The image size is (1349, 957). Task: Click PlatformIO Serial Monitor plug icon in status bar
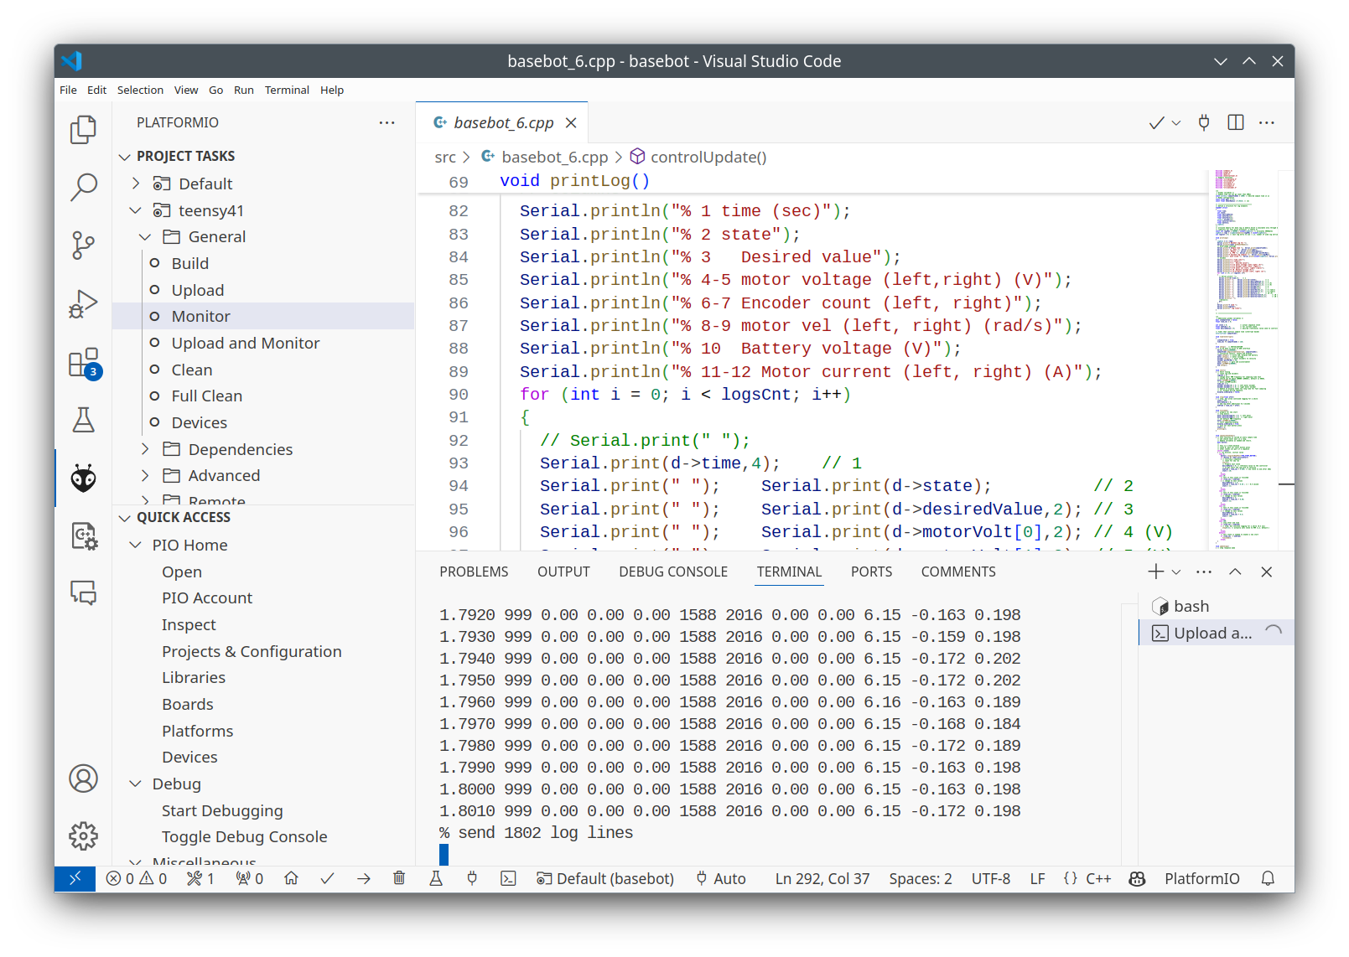tap(472, 878)
